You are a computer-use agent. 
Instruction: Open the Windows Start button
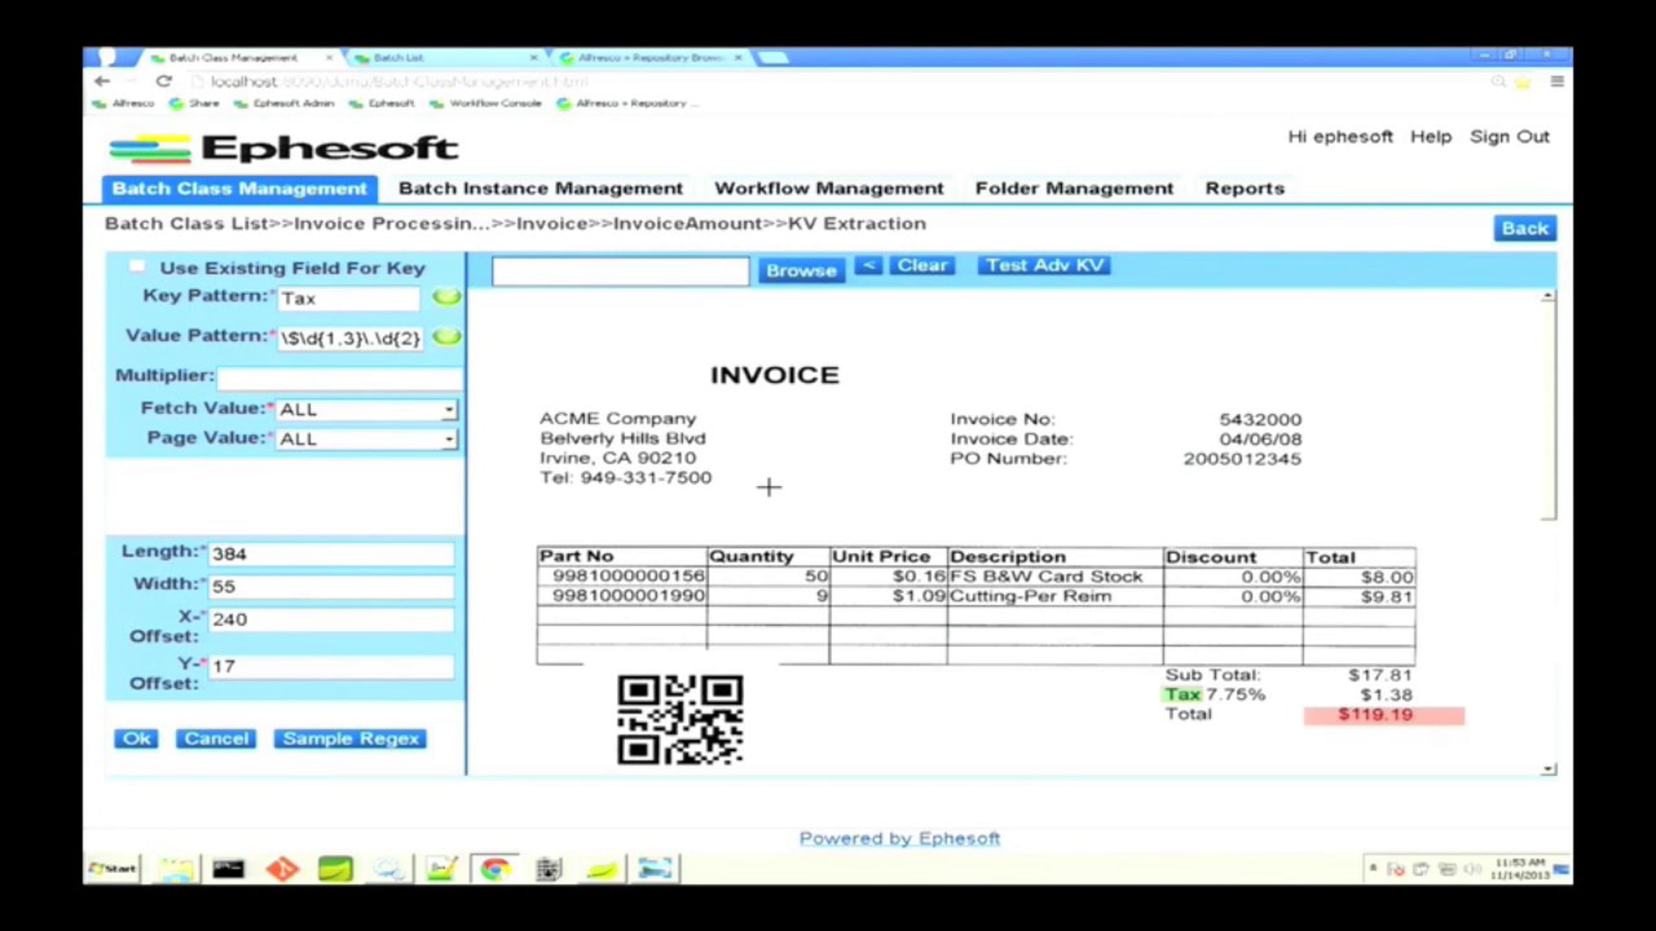(x=113, y=868)
